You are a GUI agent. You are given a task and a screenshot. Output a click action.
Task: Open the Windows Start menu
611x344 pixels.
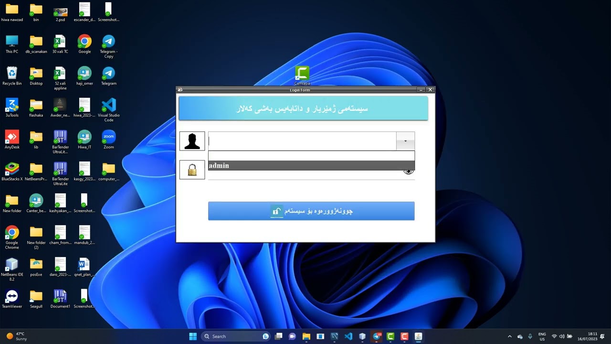(193, 336)
